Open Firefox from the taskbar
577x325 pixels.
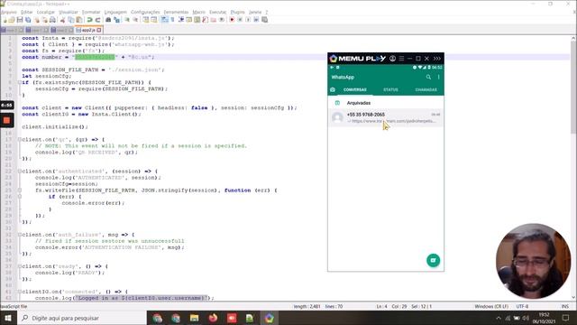[x=213, y=318]
